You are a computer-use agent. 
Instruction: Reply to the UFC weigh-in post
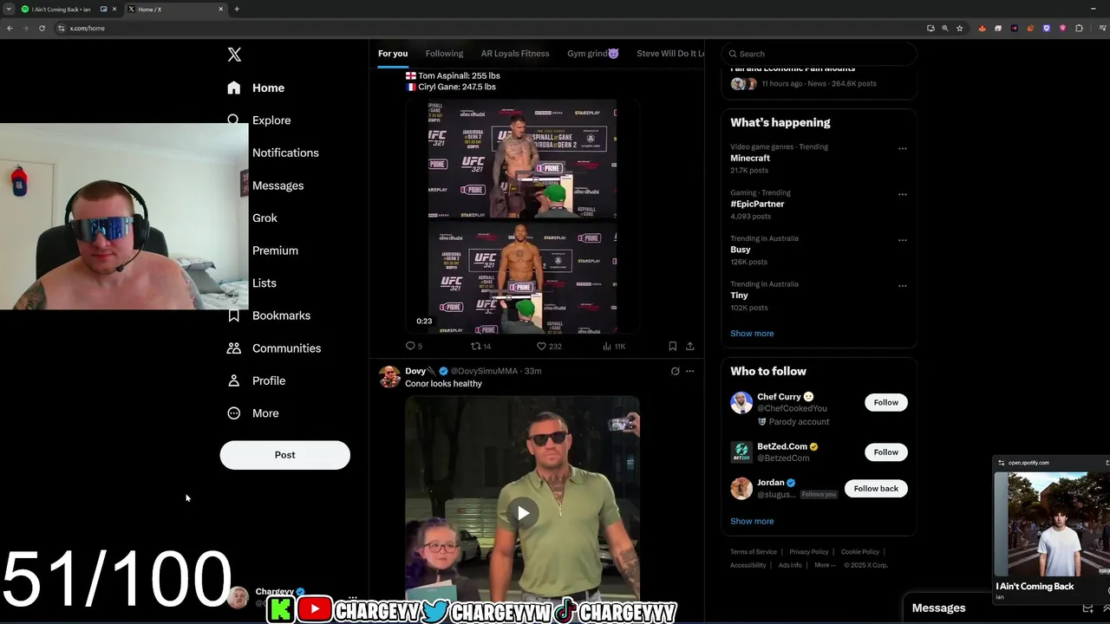tap(414, 346)
